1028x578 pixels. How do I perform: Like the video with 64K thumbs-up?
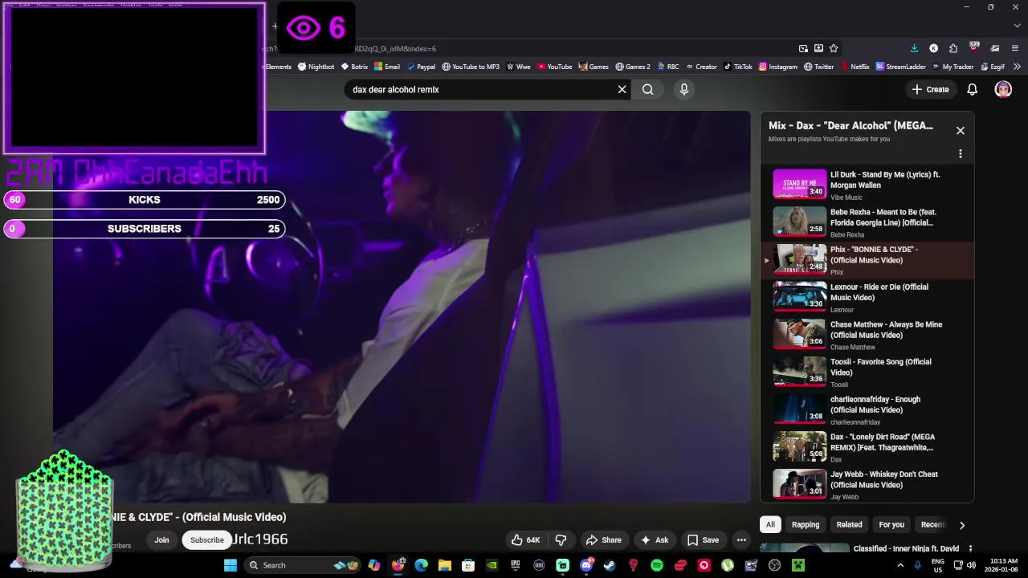[526, 540]
